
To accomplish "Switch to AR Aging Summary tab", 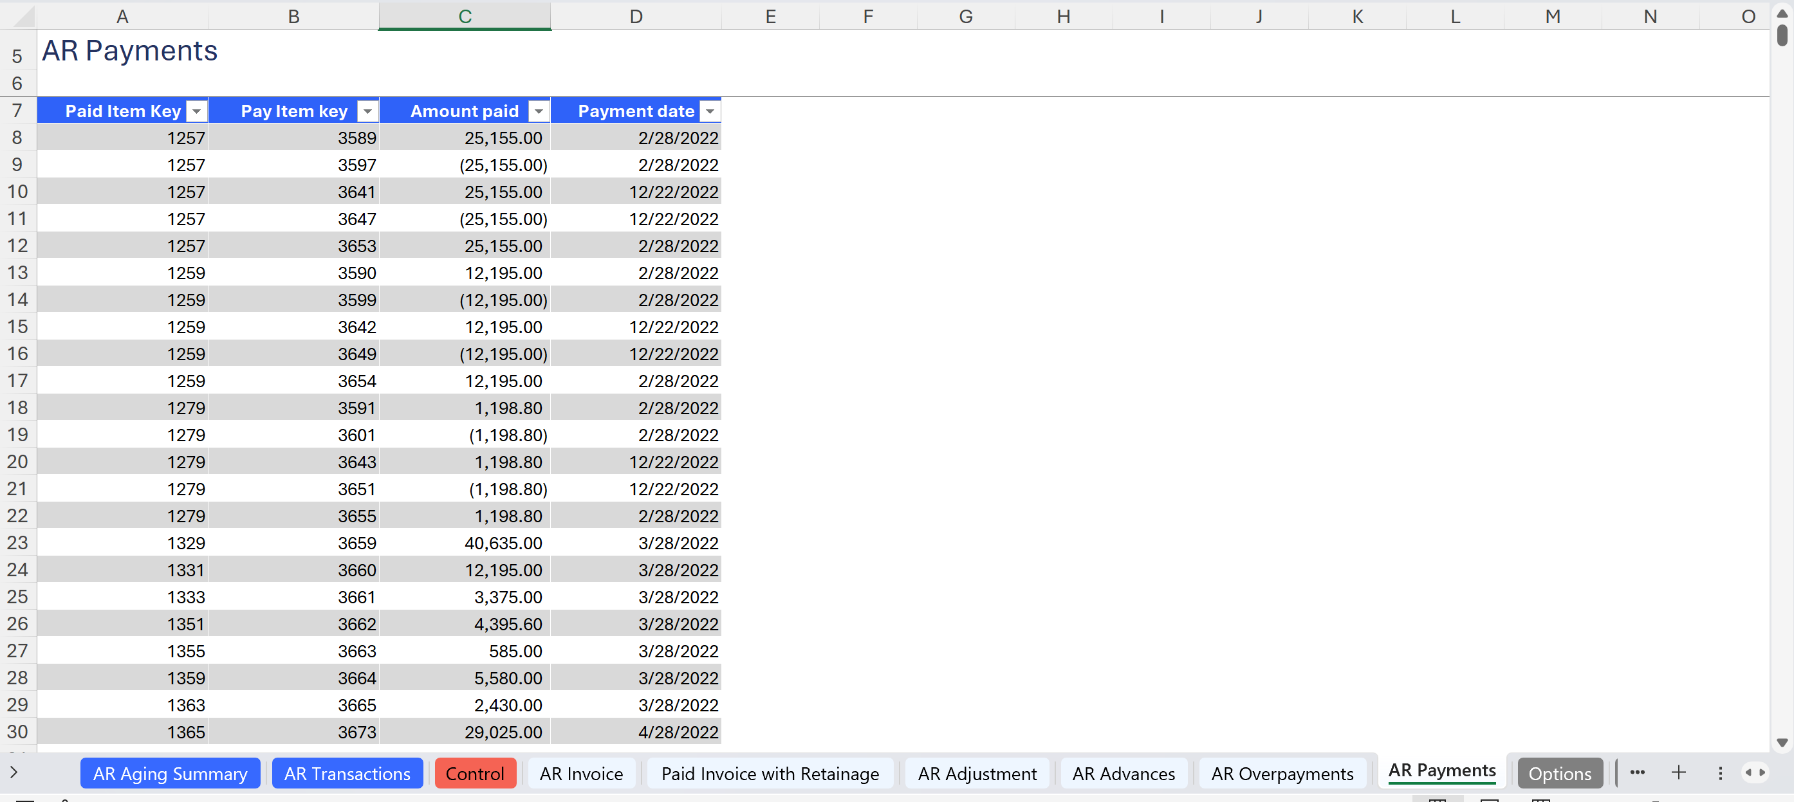I will (170, 774).
